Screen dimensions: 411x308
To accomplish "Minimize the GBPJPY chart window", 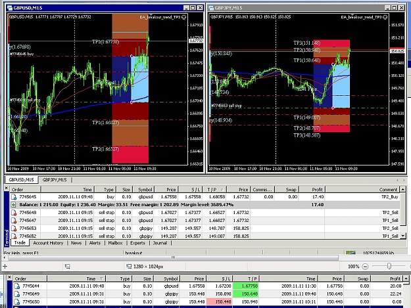I will (388, 8).
